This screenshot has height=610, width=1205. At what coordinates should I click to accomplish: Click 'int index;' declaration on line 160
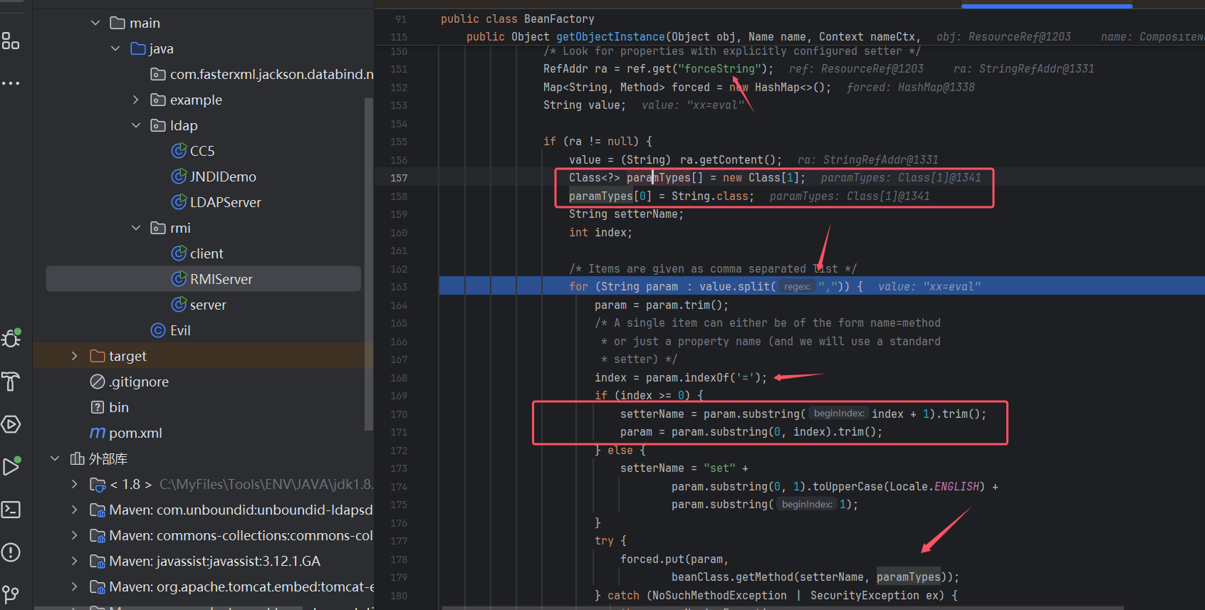(600, 233)
